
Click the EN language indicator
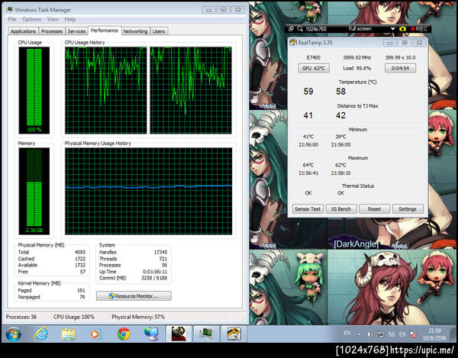click(347, 333)
